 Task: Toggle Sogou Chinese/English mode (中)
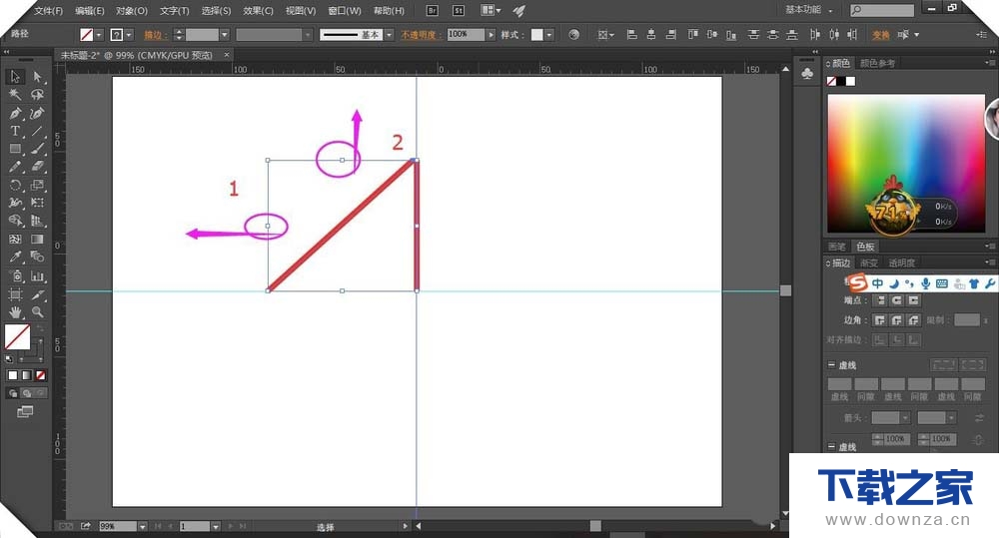click(877, 283)
